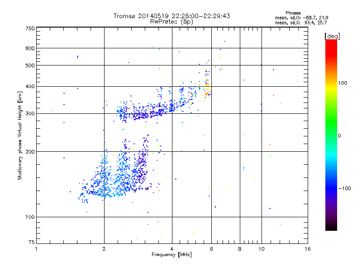Image resolution: width=362 pixels, height=271 pixels.
Task: Click the y-axis tick label "100"
Action: (x=30, y=217)
